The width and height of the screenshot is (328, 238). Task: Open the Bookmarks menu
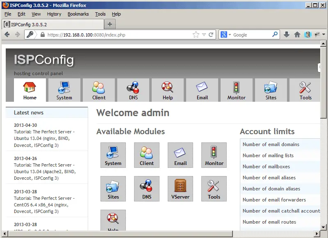(x=78, y=14)
